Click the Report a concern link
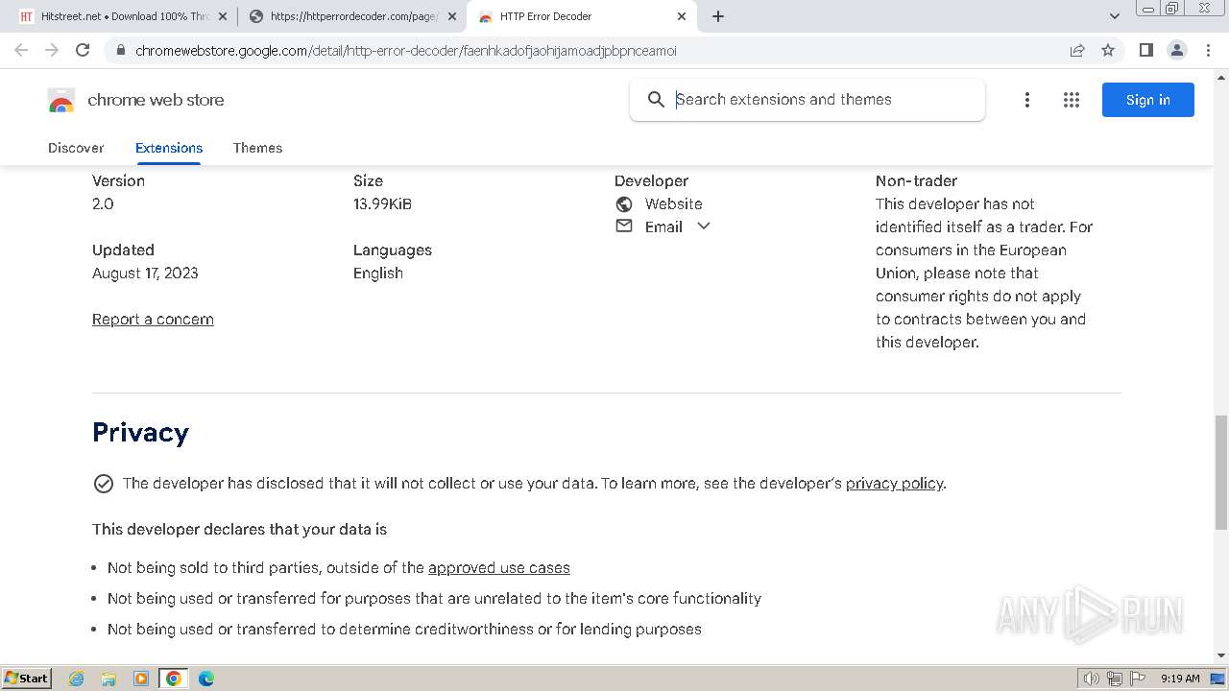The width and height of the screenshot is (1229, 691). tap(153, 320)
